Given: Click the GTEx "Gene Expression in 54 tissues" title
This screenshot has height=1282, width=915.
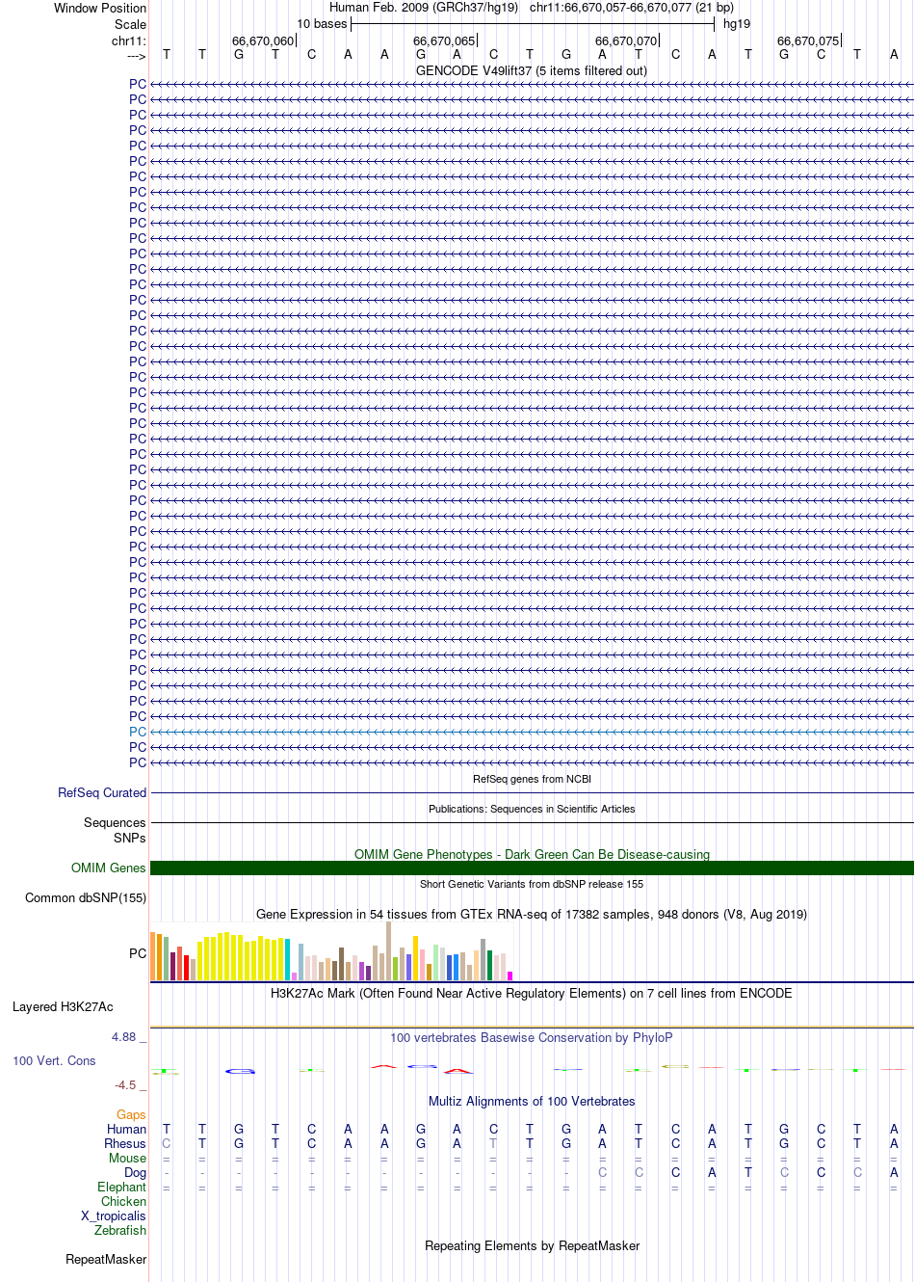Looking at the screenshot, I should click(532, 914).
